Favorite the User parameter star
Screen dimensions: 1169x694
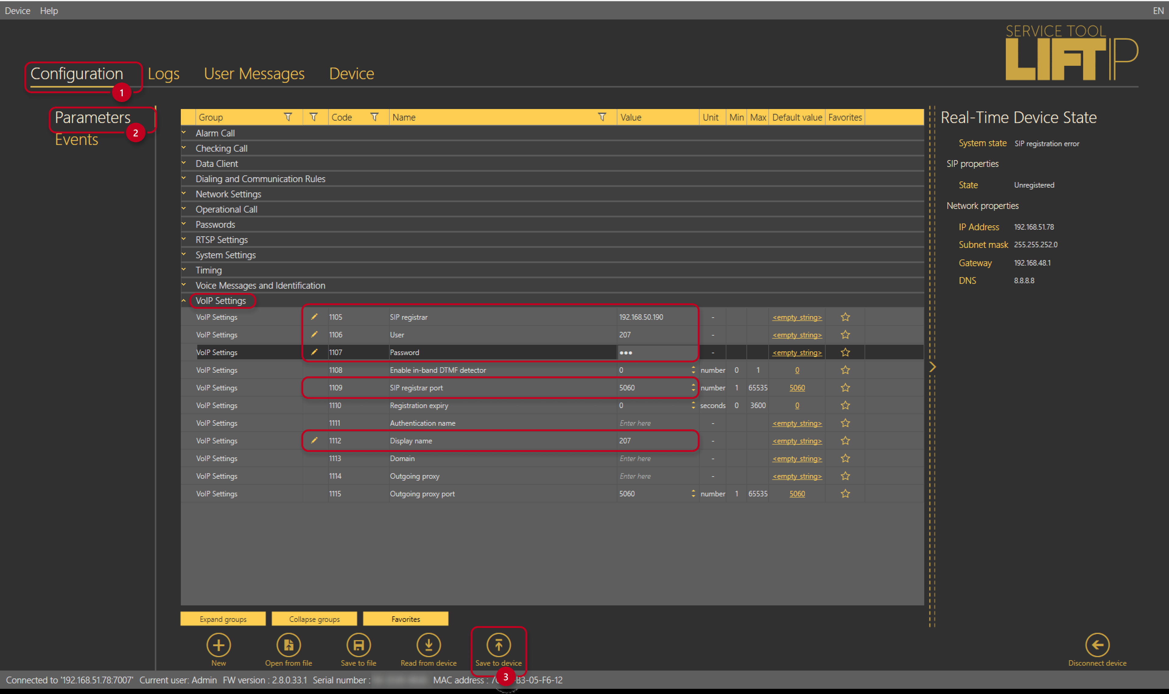tap(845, 335)
